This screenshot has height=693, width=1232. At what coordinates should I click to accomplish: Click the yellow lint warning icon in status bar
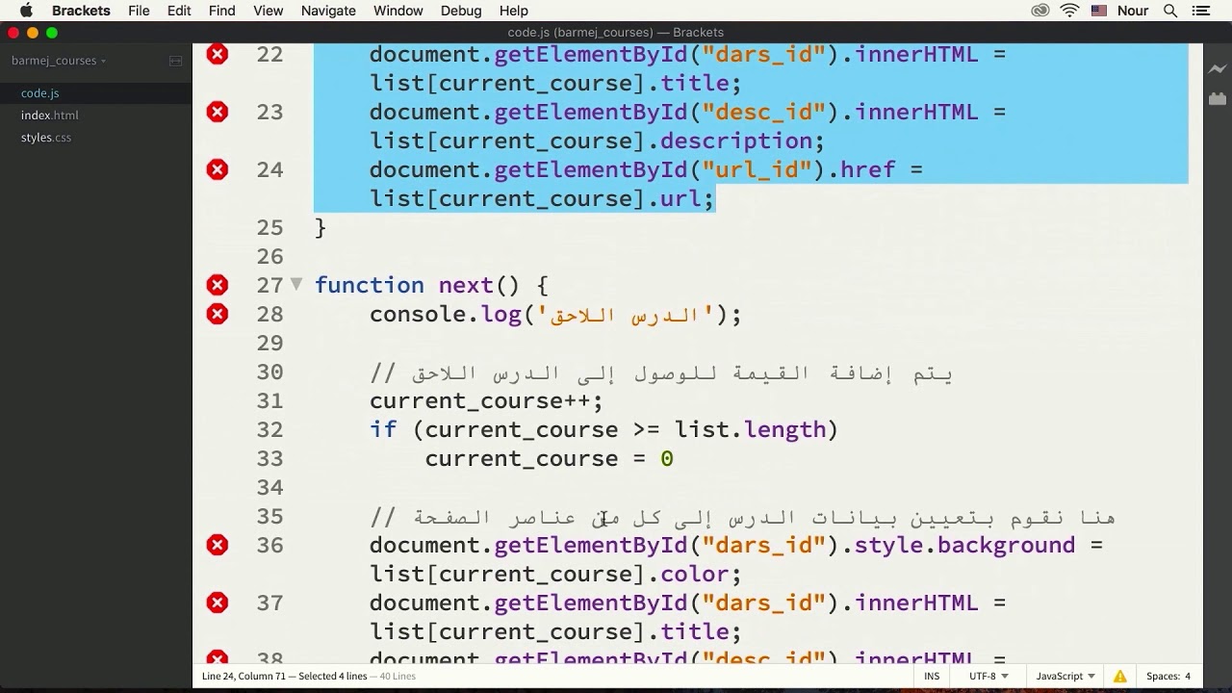pyautogui.click(x=1120, y=677)
